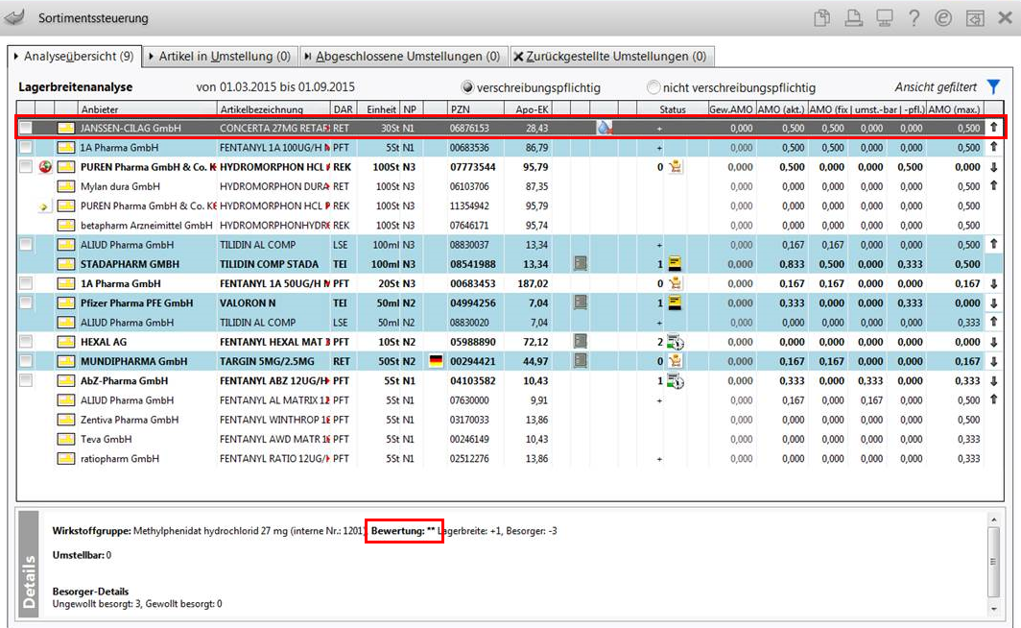Viewport: 1021px width, 628px height.
Task: Tick the checkbox for HEXAL AG row
Action: 25,341
